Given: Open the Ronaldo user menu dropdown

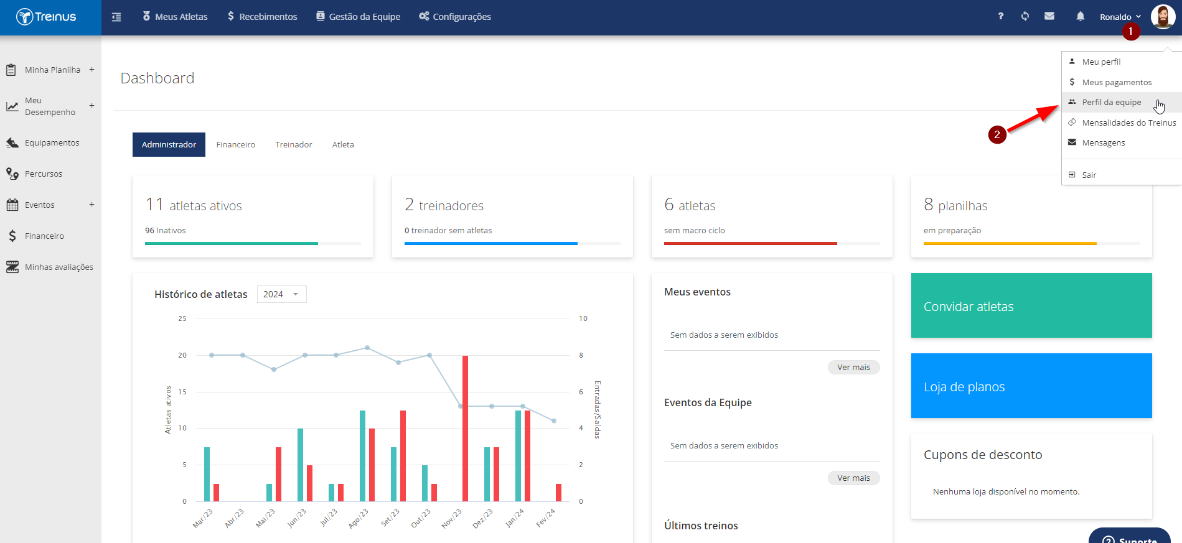Looking at the screenshot, I should click(1120, 17).
